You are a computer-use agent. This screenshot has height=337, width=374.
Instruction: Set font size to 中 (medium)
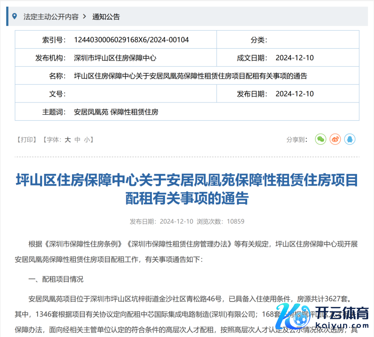78,140
